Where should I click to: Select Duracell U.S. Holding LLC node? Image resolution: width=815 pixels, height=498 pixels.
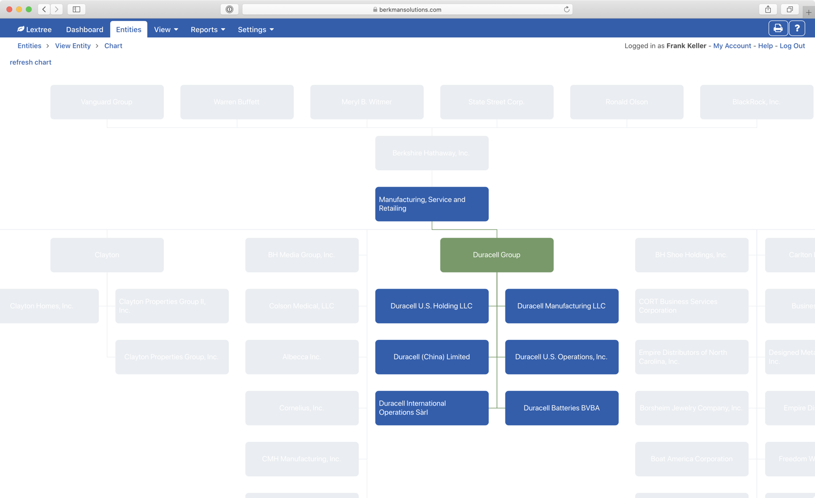(x=432, y=306)
